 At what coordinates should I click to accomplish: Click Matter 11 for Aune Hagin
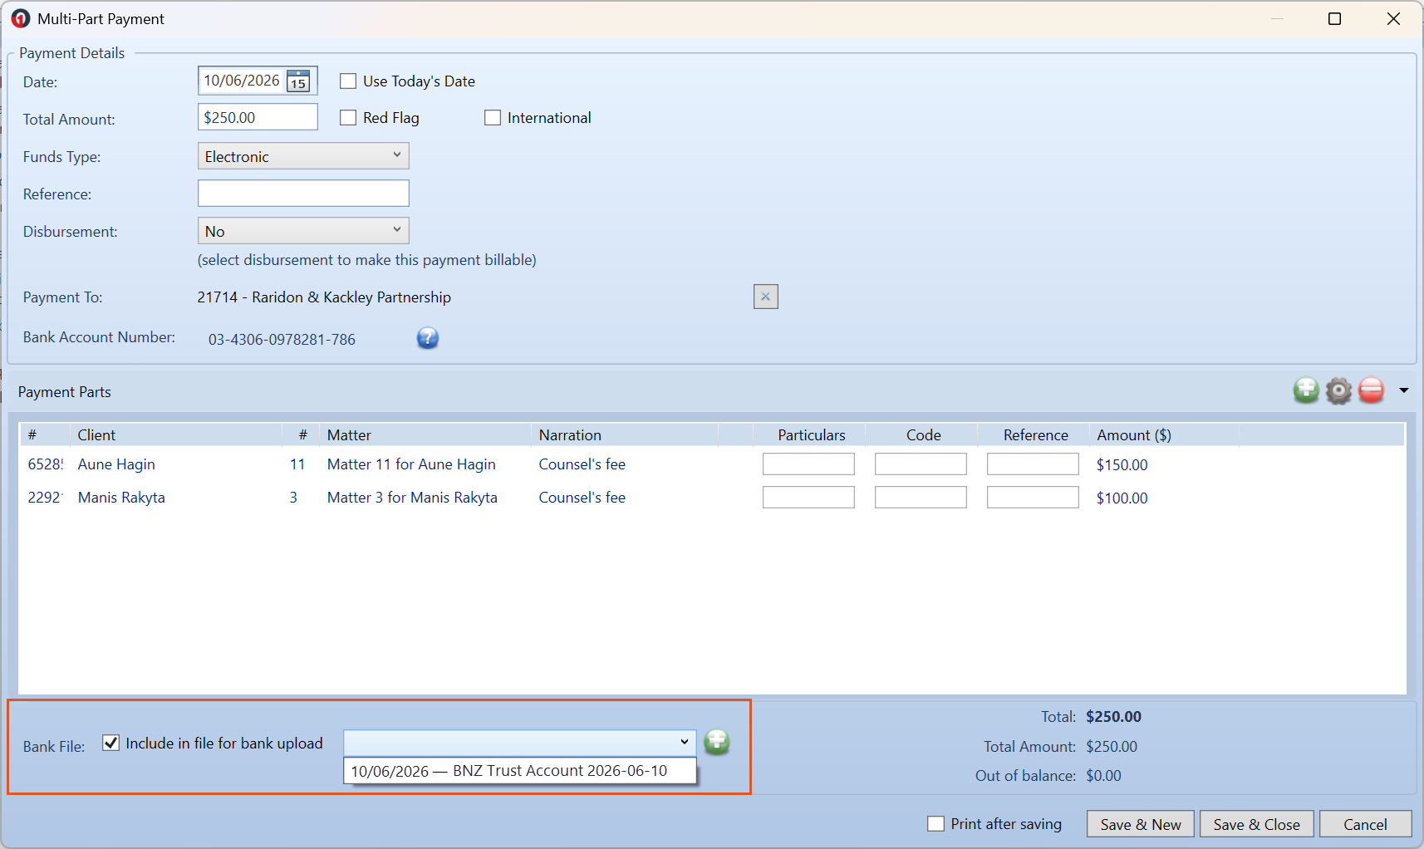tap(411, 464)
